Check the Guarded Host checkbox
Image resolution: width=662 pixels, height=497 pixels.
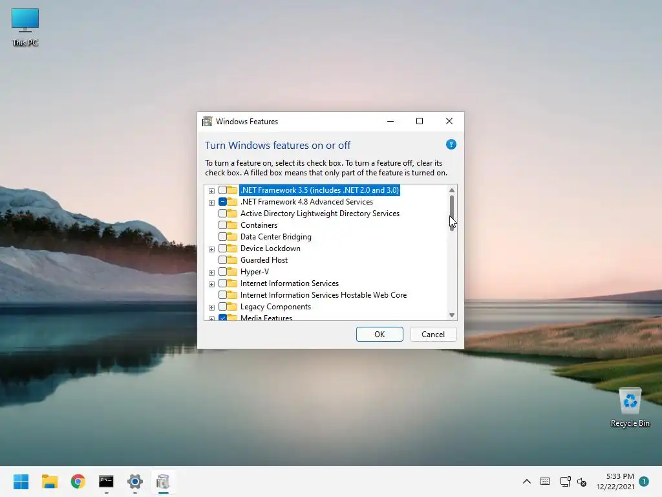(x=222, y=260)
